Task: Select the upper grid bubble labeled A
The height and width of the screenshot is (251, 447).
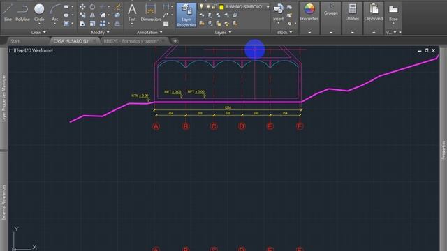Action: coord(156,126)
